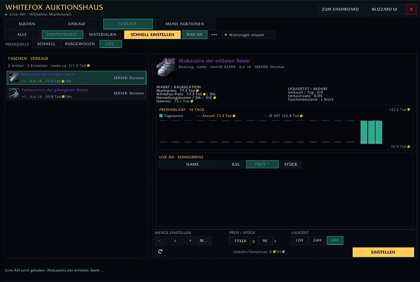The image size is (420, 282).
Task: Go to ZUM DASHBOARD
Action: [340, 9]
